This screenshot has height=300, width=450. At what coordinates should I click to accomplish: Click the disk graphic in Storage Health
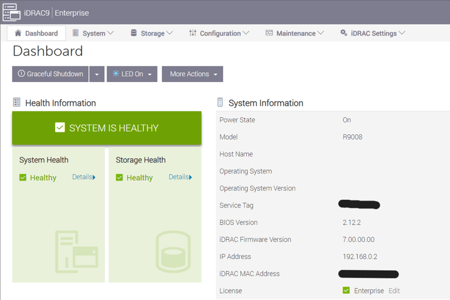(173, 251)
